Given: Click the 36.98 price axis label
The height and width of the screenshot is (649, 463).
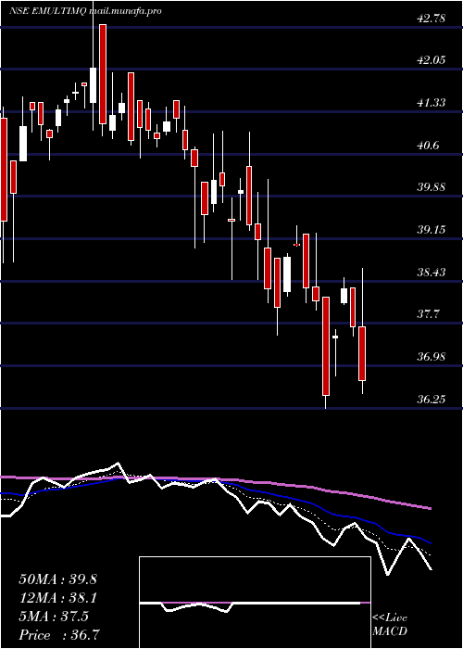Looking at the screenshot, I should (x=432, y=357).
